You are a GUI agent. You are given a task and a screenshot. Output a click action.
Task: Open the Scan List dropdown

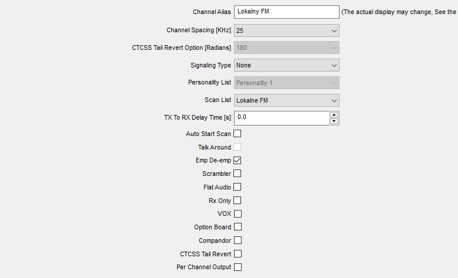click(287, 100)
